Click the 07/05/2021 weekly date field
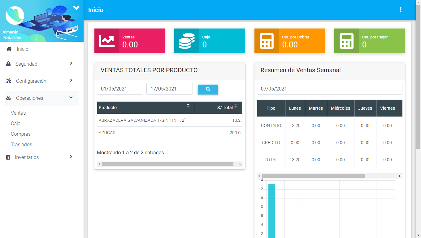This screenshot has width=421, height=238. [x=329, y=89]
